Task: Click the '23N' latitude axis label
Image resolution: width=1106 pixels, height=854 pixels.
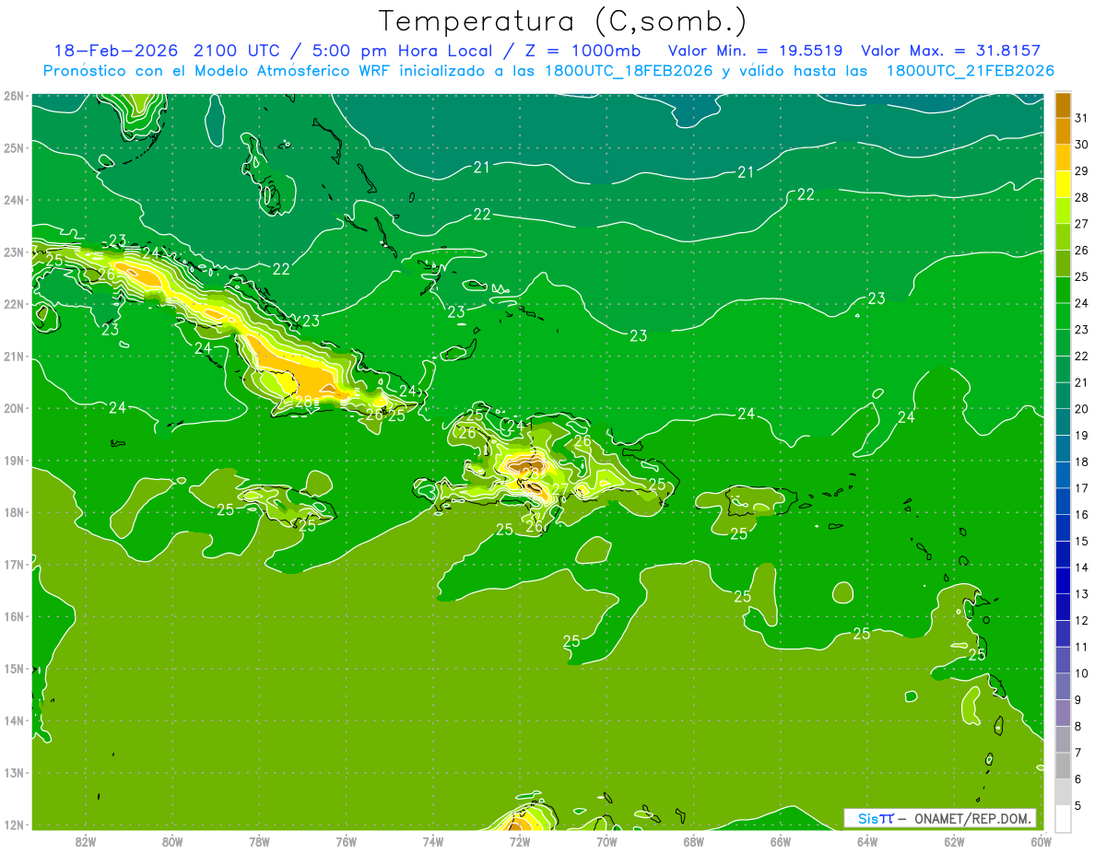Action: point(14,252)
